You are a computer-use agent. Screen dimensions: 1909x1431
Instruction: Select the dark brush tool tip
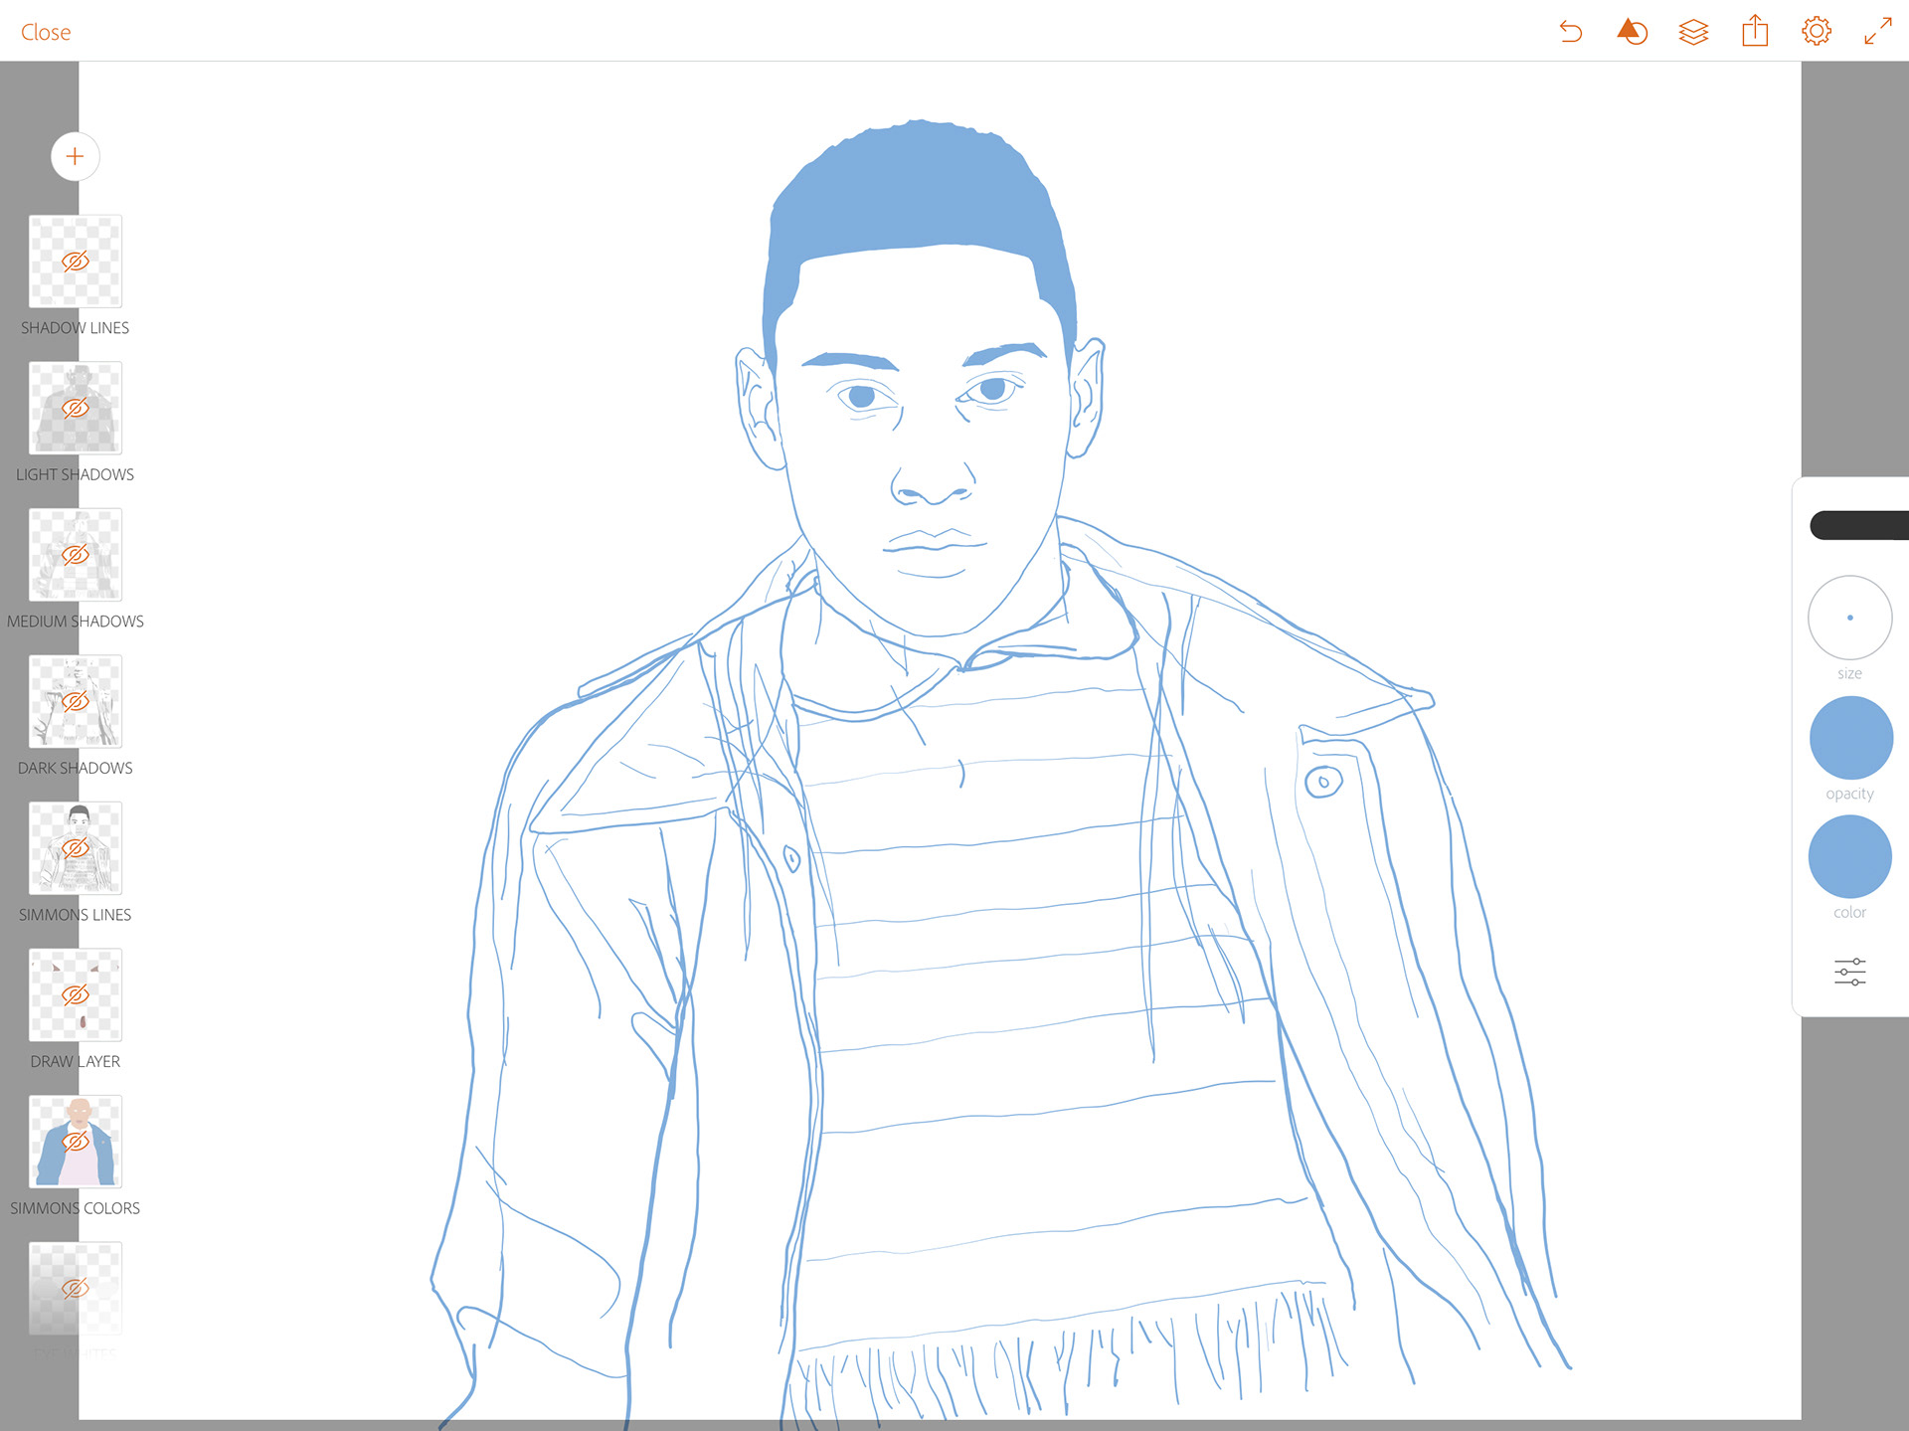click(1859, 525)
